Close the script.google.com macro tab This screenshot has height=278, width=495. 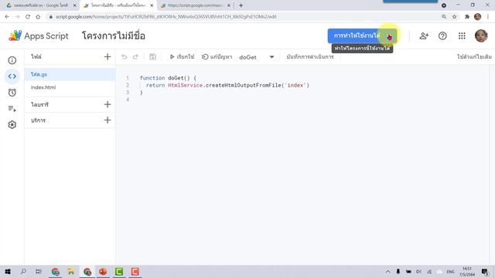click(x=229, y=5)
